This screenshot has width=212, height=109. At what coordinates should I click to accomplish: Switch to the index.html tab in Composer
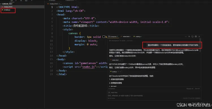[x=126, y=37]
